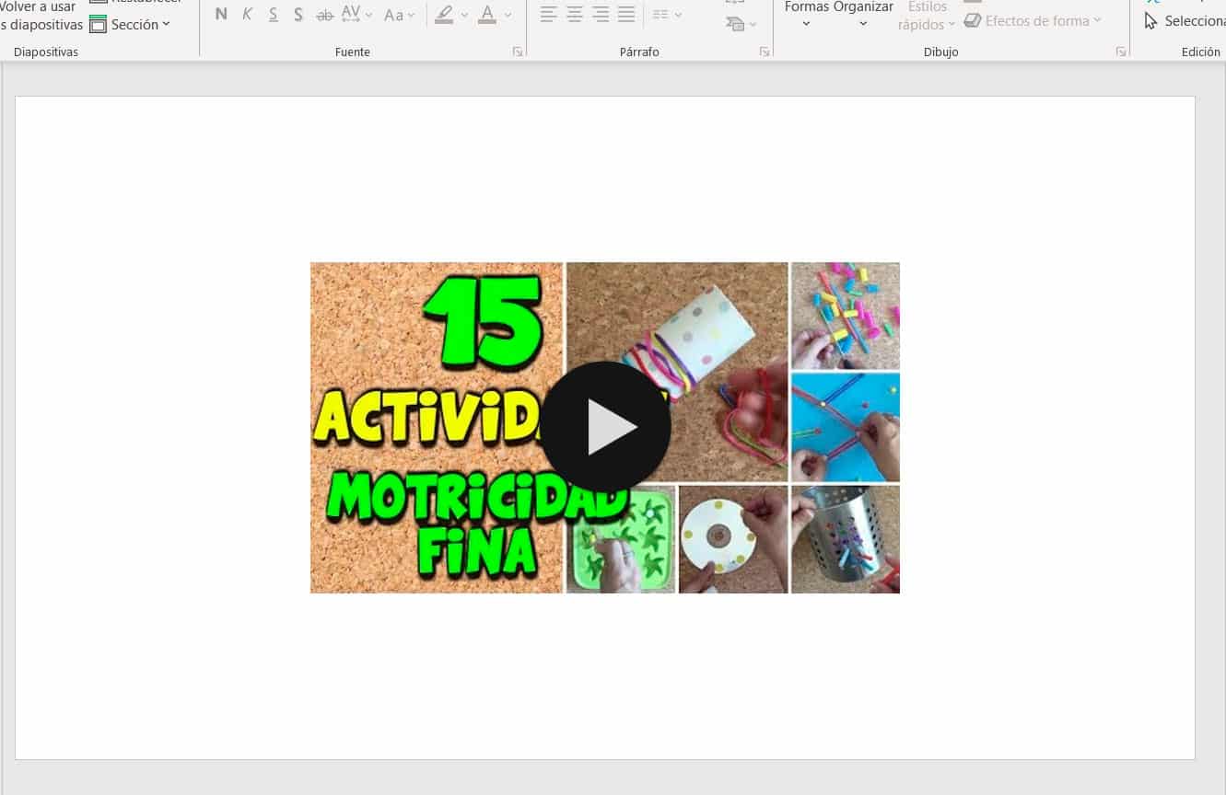
Task: Open the Sección menu
Action: tap(131, 25)
